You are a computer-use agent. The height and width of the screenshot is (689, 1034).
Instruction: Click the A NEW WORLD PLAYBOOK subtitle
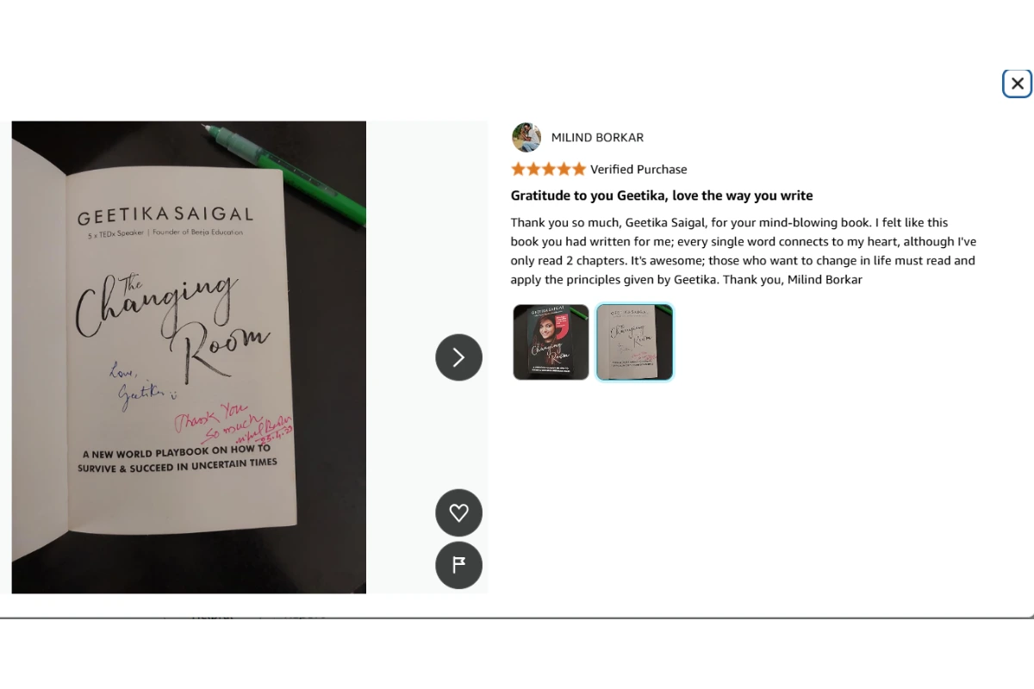tap(178, 456)
